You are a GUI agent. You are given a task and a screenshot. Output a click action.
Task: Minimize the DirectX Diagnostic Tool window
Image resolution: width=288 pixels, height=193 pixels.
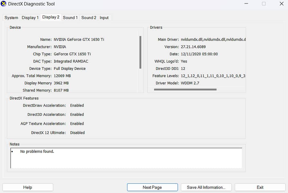pos(245,4)
